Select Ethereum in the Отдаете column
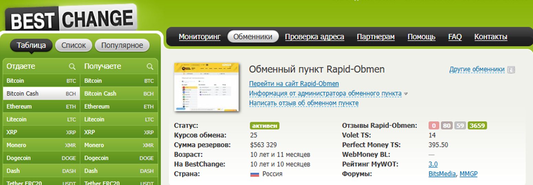533x185 pixels. tap(41, 106)
